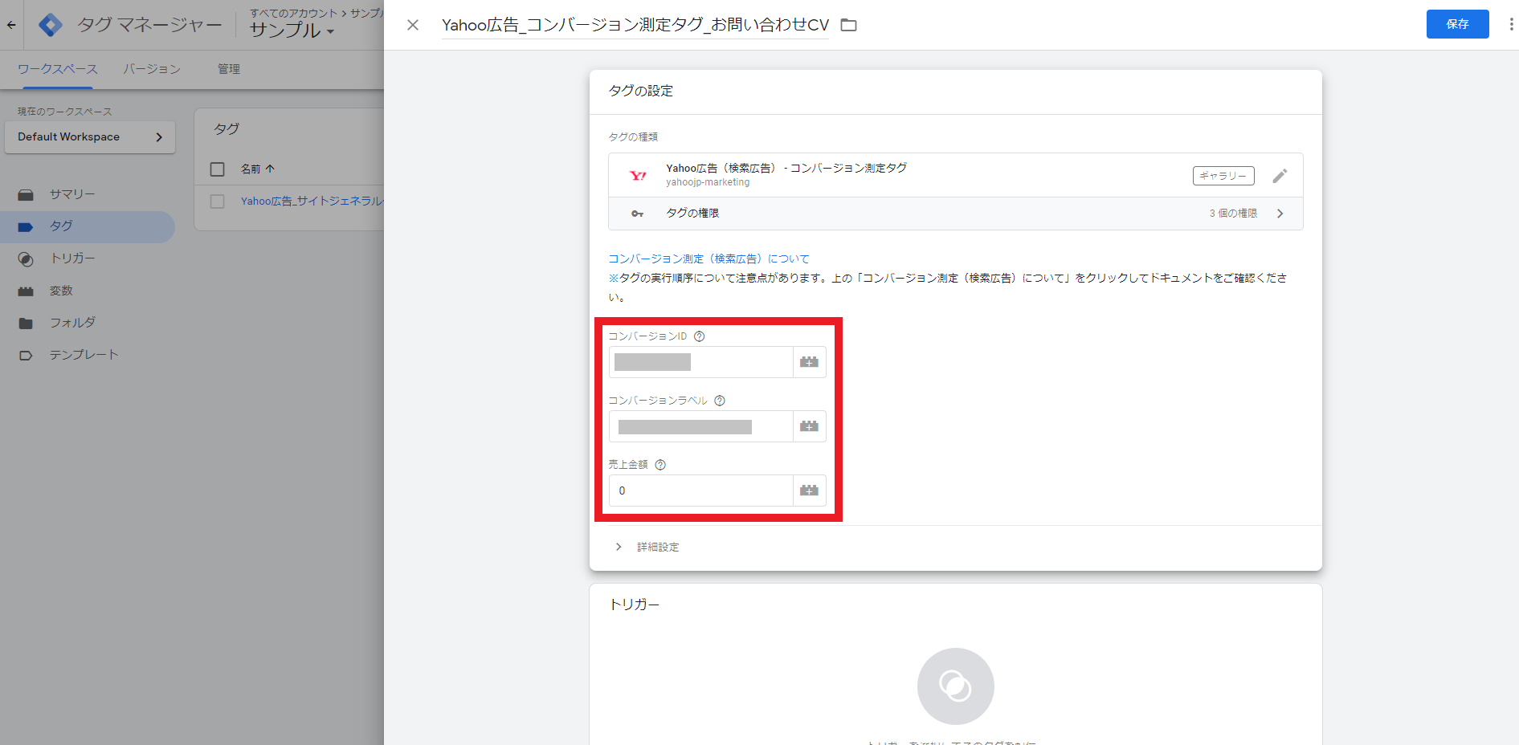Click the tag name title field
1519x745 pixels.
pos(635,25)
